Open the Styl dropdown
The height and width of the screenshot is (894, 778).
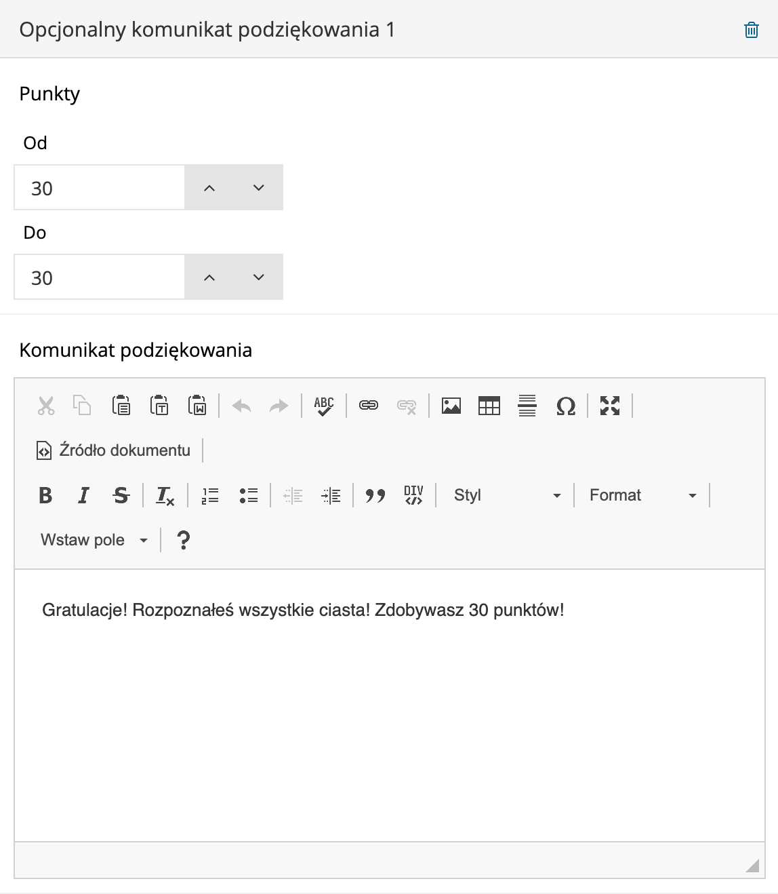point(507,495)
